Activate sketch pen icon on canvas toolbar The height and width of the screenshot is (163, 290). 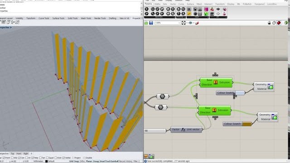197,23
